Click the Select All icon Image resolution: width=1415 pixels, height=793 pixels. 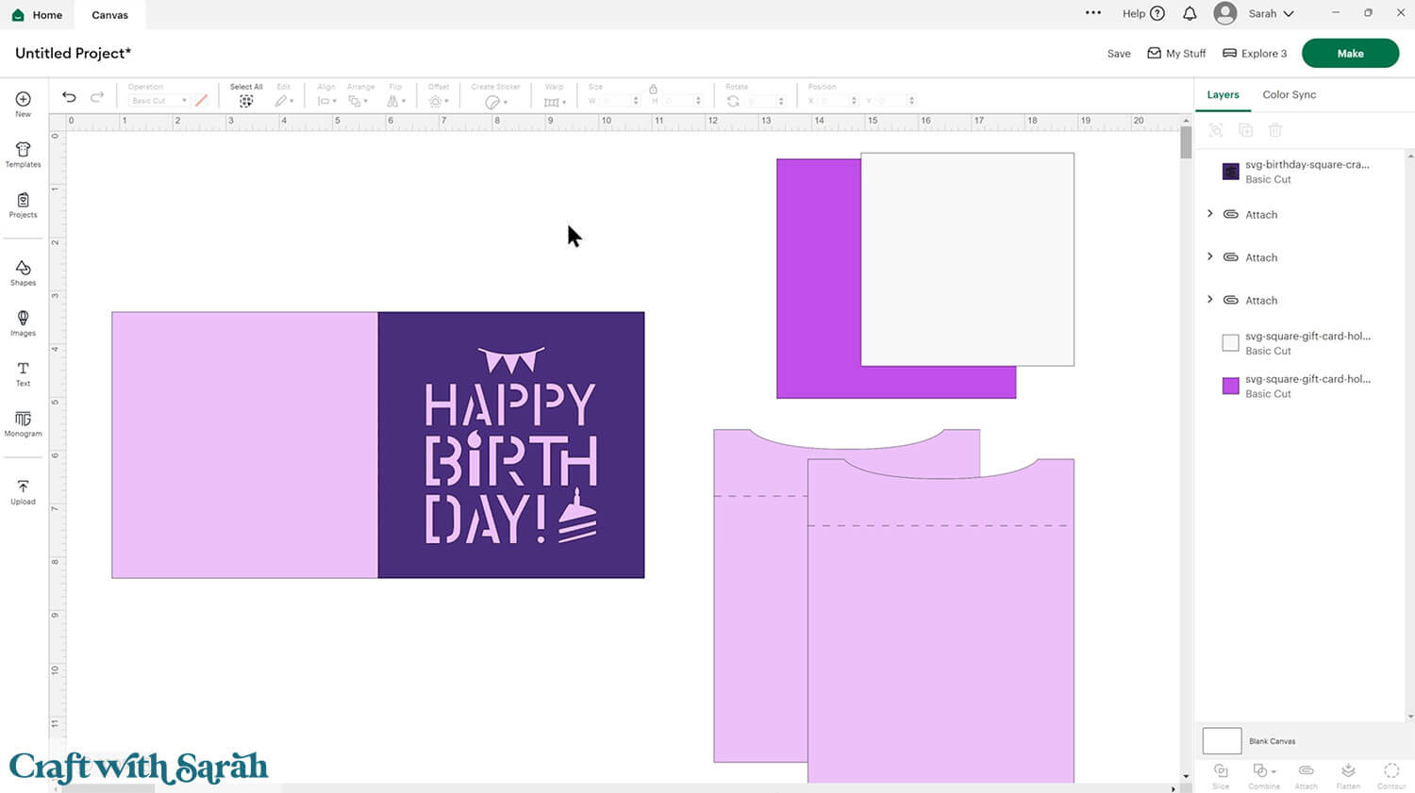[246, 101]
